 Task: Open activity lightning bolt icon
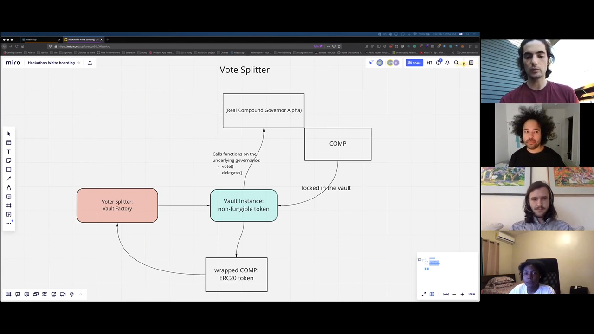[x=71, y=294]
